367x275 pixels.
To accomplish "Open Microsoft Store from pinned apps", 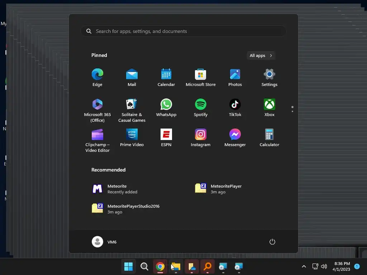I will 201,78.
